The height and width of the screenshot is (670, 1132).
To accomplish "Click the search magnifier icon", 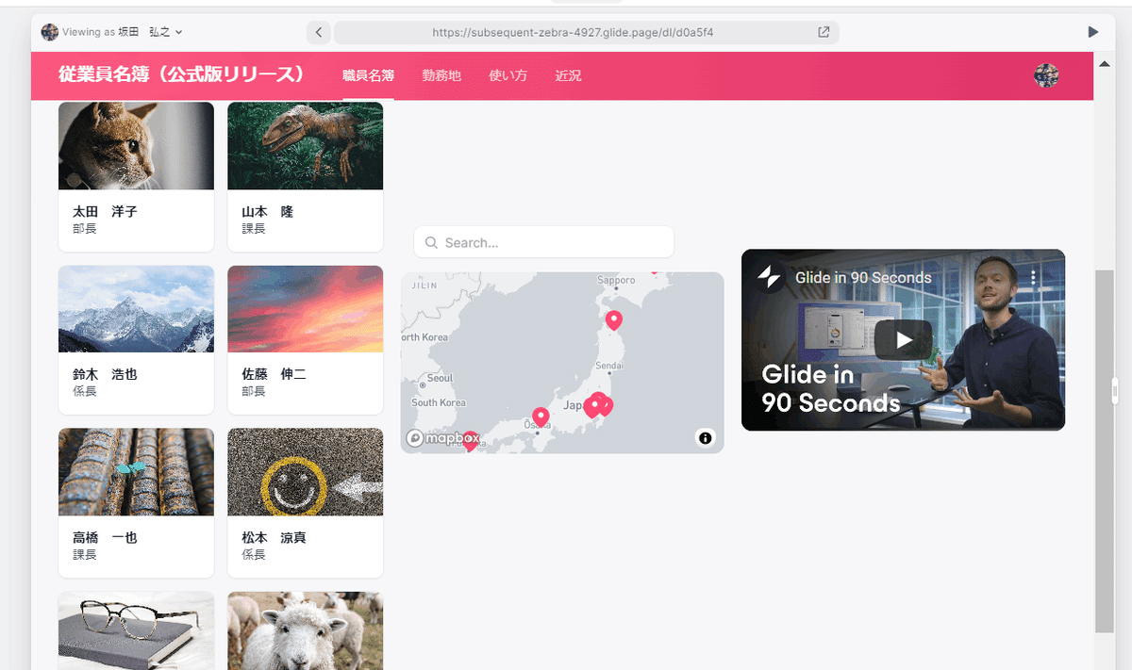I will (431, 243).
